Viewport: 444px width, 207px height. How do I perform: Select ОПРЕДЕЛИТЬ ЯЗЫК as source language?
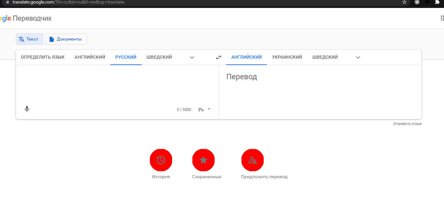click(x=43, y=57)
